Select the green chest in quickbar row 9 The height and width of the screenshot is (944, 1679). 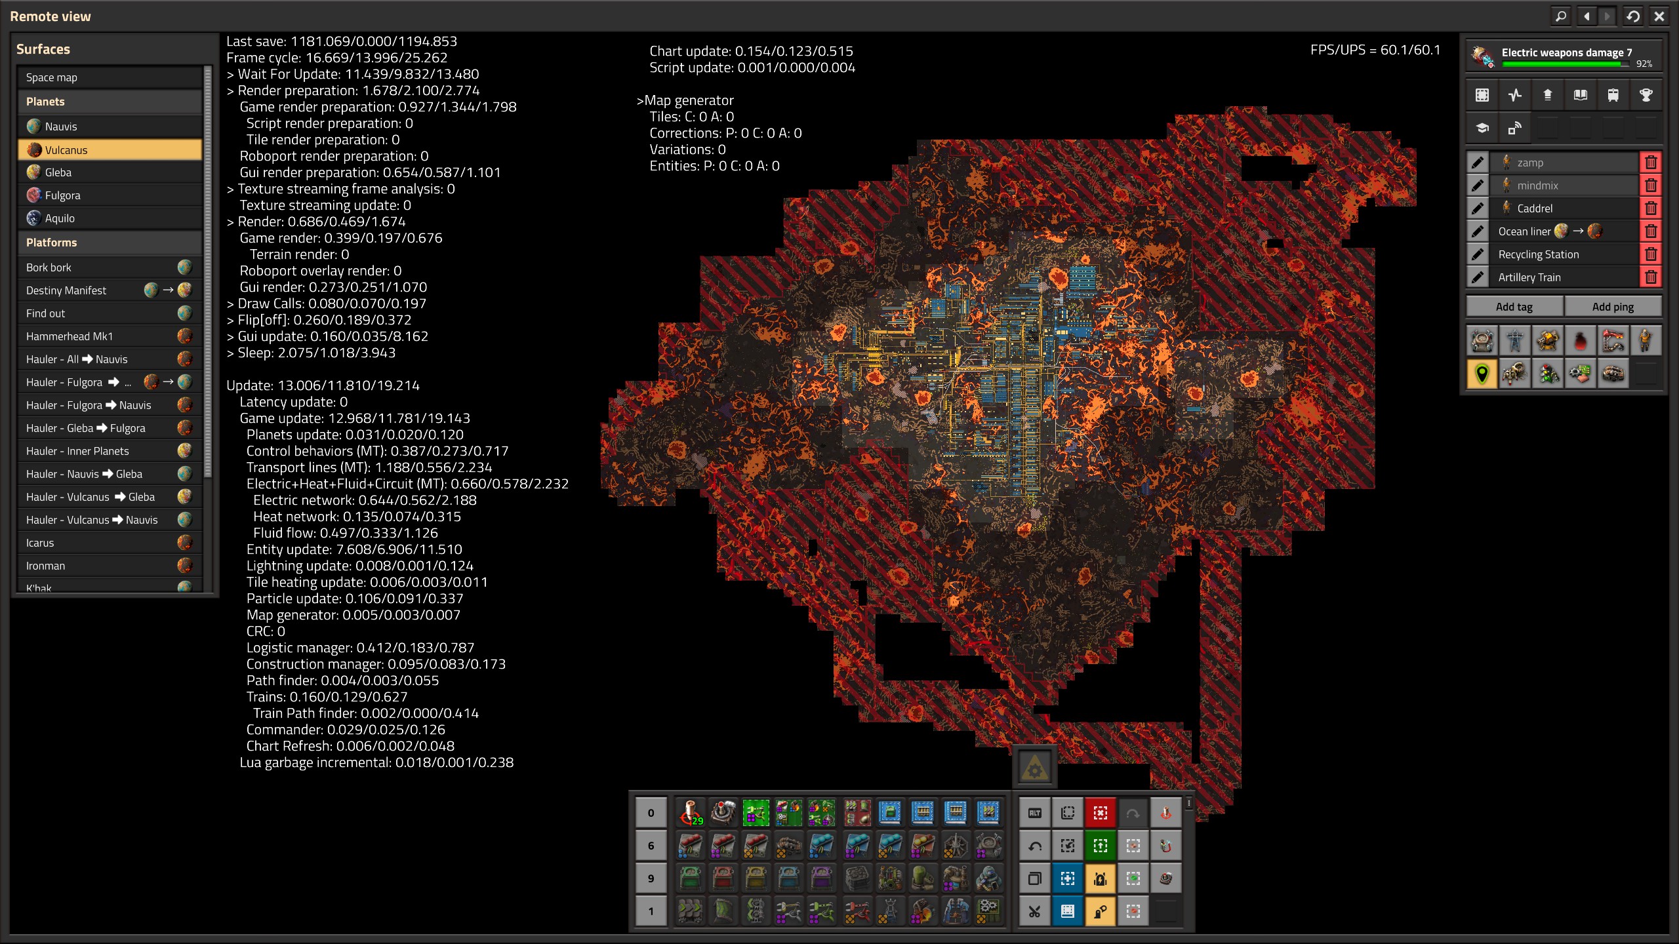click(690, 878)
